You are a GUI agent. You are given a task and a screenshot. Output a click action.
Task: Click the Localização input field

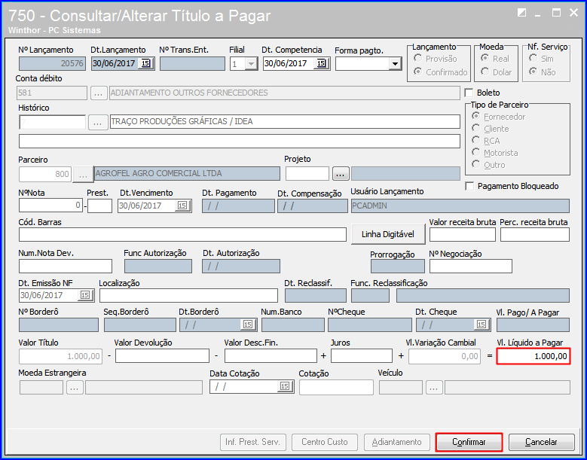point(188,295)
